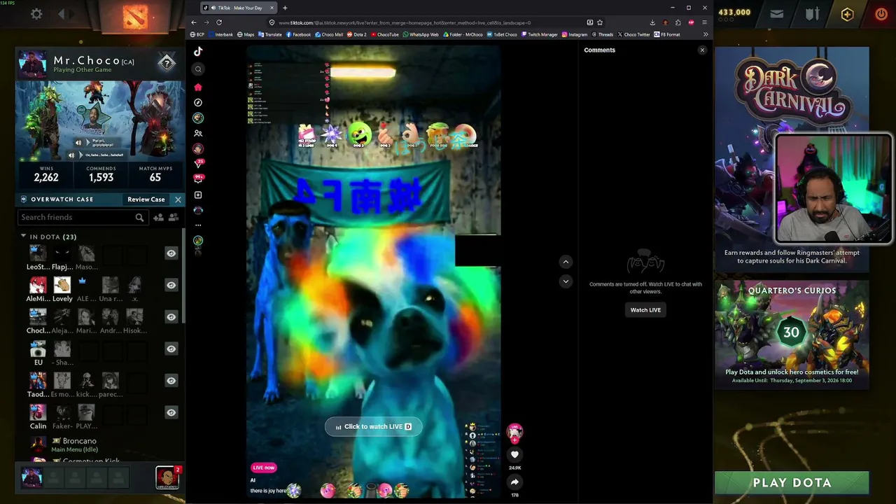The width and height of the screenshot is (896, 504).
Task: Follow the streamer via LIVE avatar
Action: (514, 433)
